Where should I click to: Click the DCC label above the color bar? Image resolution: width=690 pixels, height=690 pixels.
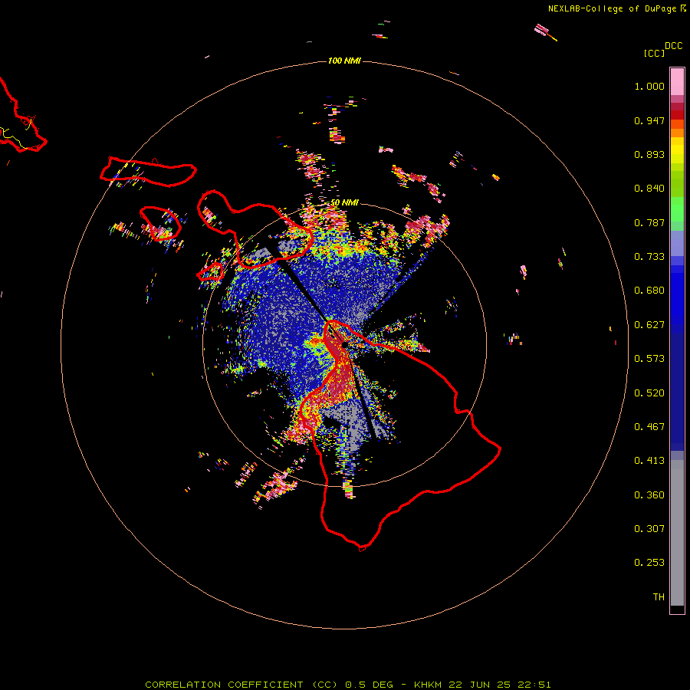click(x=674, y=46)
